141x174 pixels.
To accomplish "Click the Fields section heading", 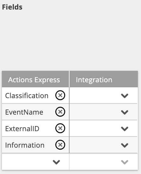I will (12, 7).
